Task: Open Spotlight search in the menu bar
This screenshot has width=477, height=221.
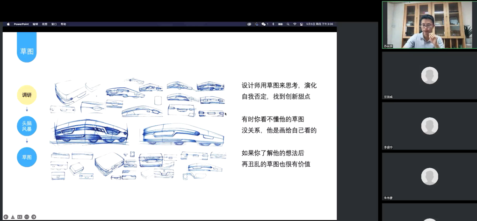Action: (288, 24)
